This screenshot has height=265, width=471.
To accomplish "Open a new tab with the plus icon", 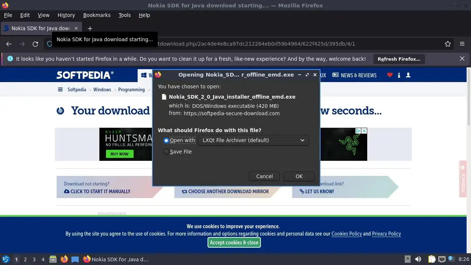I will pyautogui.click(x=90, y=28).
